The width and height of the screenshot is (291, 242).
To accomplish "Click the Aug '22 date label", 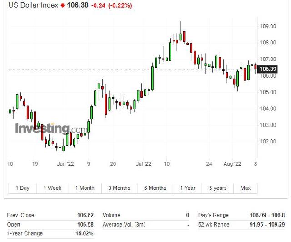I will pyautogui.click(x=232, y=164).
